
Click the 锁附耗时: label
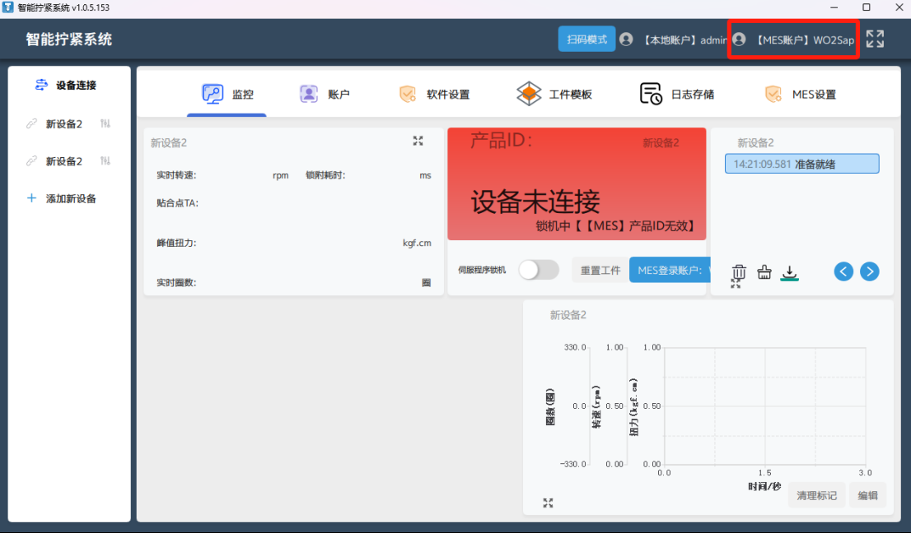point(325,175)
